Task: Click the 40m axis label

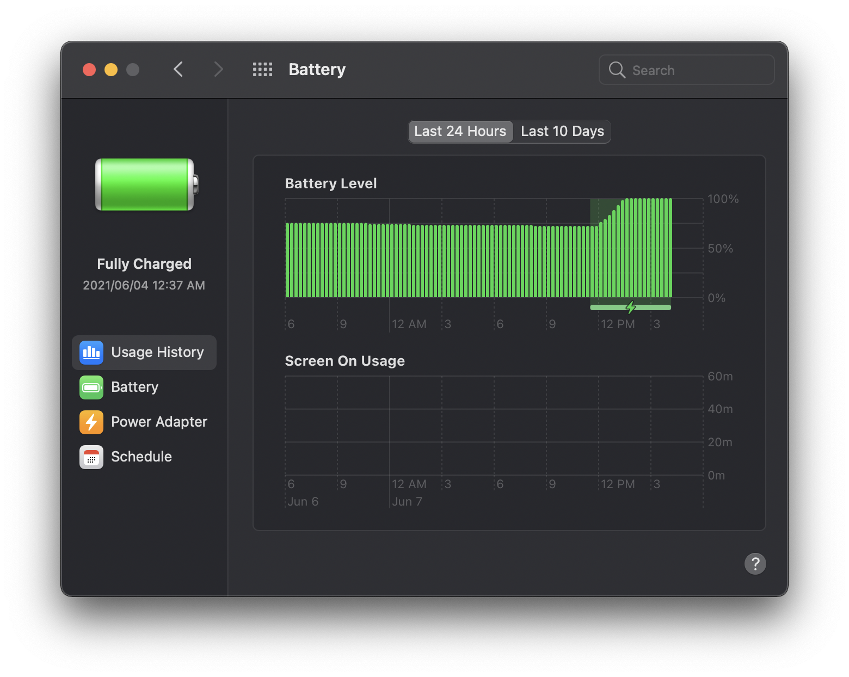Action: [x=721, y=409]
